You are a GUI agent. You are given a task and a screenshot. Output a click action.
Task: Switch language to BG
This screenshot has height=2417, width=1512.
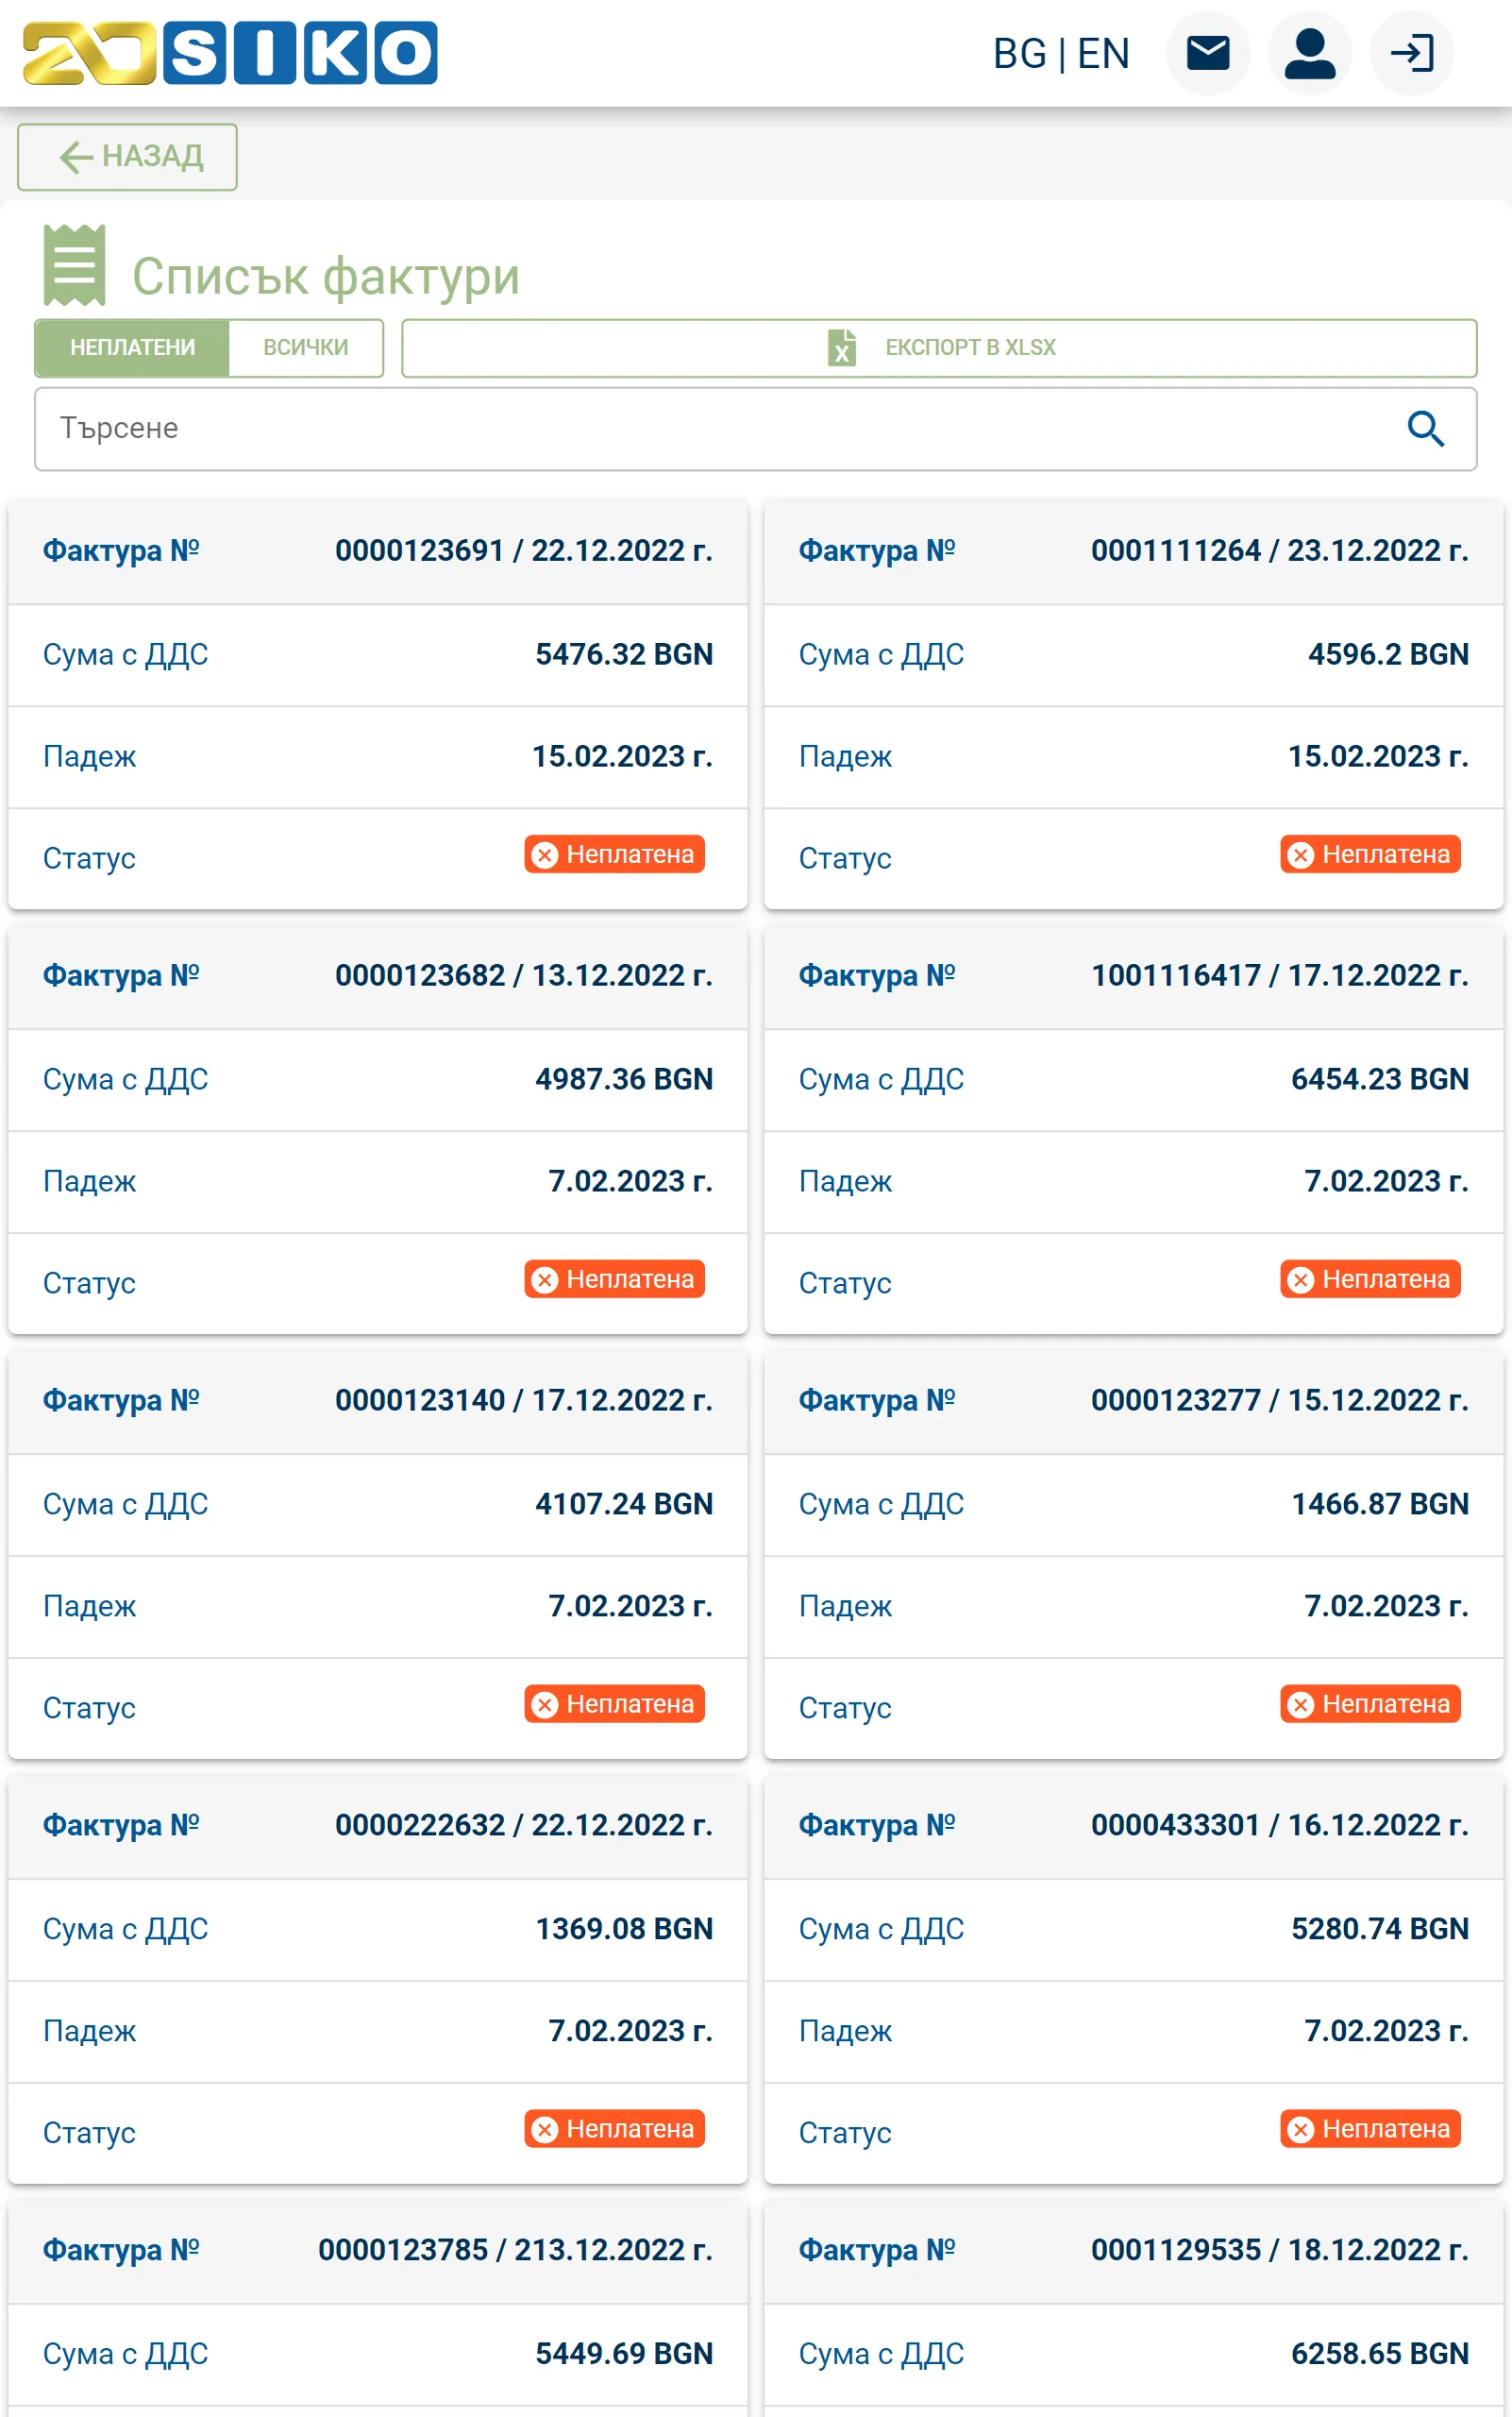[x=1019, y=53]
